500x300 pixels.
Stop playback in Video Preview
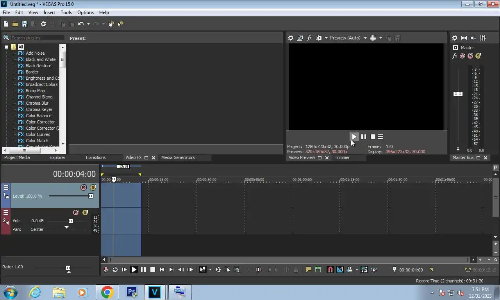[x=373, y=137]
